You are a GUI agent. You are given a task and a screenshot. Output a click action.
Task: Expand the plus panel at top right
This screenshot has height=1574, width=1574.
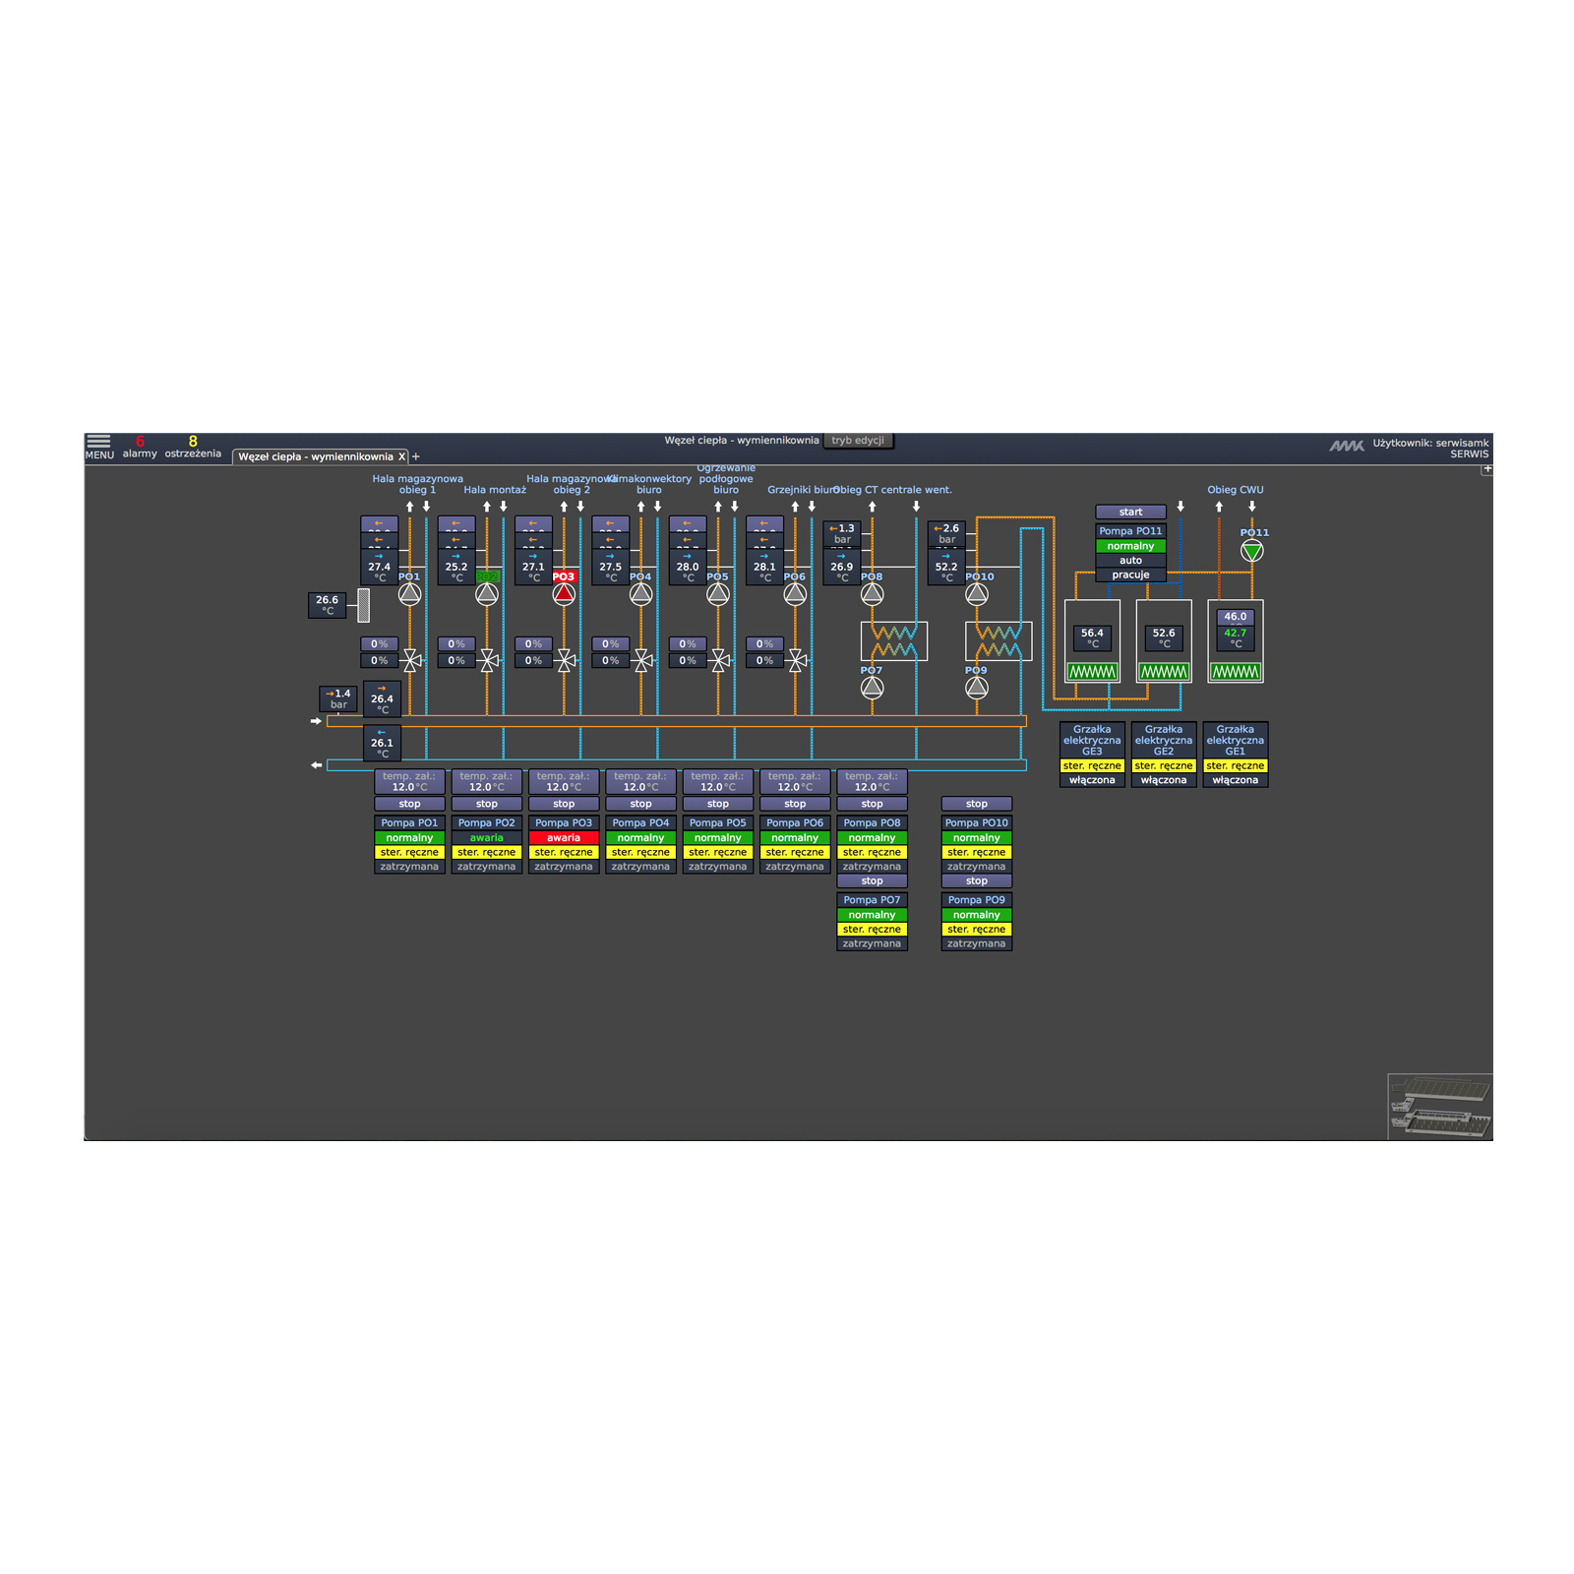[1486, 469]
